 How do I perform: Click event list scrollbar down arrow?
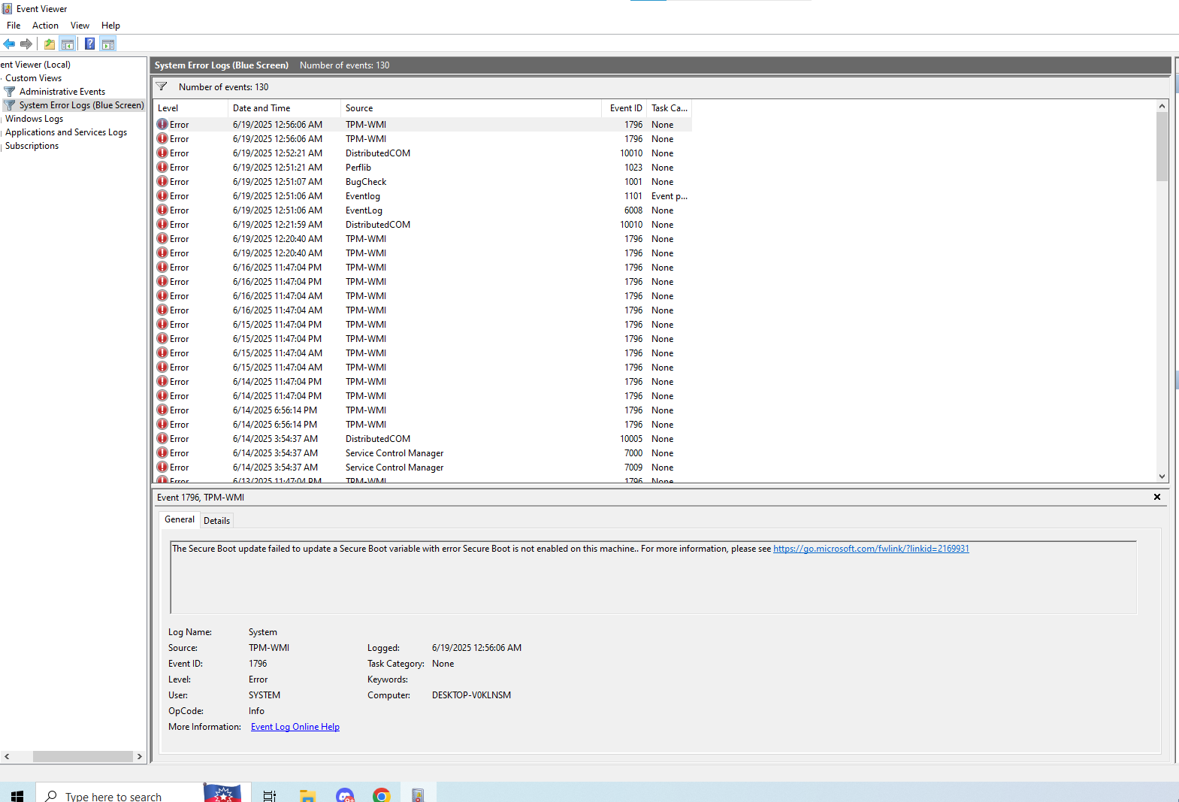pyautogui.click(x=1162, y=476)
